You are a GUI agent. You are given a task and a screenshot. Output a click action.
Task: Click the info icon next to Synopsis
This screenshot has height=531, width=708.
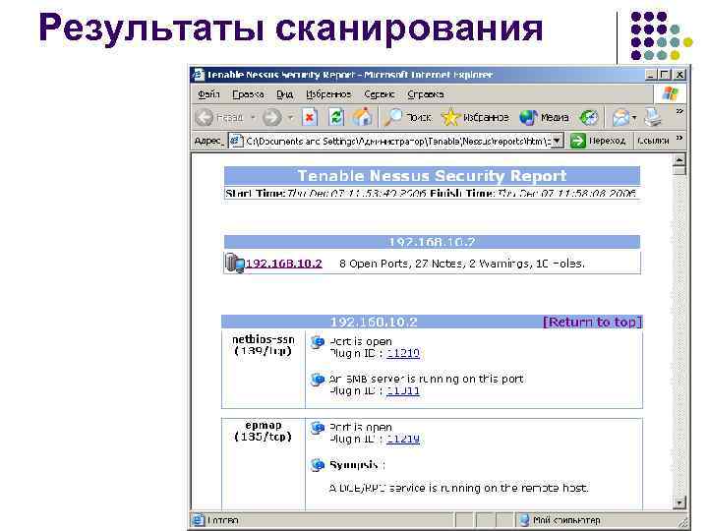click(x=318, y=464)
